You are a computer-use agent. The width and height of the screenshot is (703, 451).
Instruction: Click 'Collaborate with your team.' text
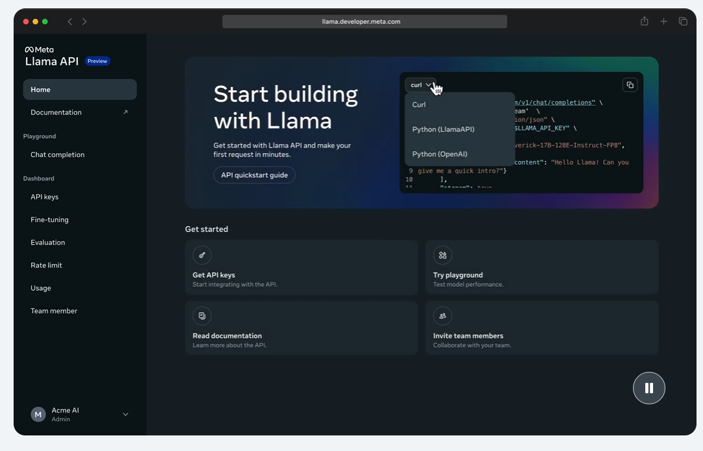[x=471, y=345]
